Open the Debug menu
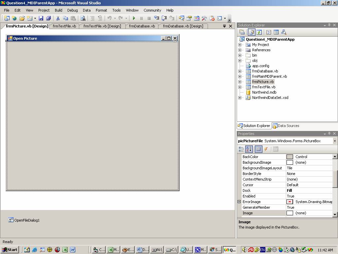Screen dimensions: 338x254 [72, 10]
